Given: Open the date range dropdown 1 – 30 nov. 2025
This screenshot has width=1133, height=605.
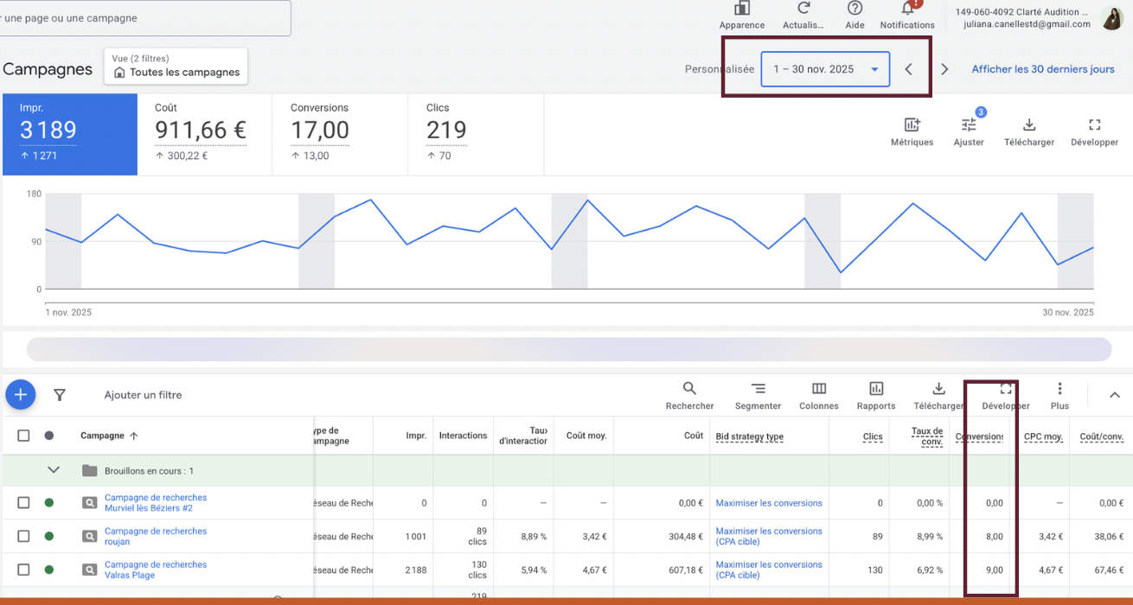Looking at the screenshot, I should point(825,69).
